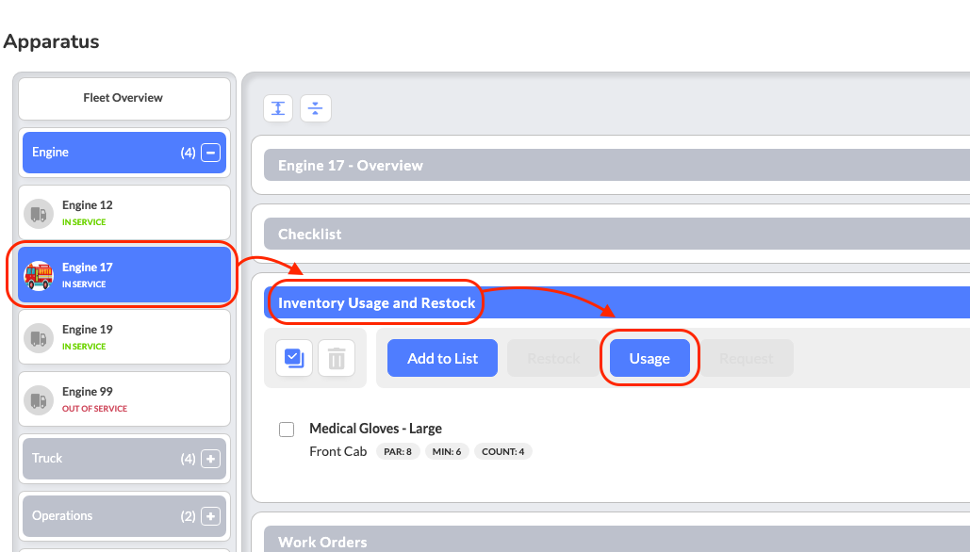Click the Usage button
970x552 pixels.
(649, 358)
